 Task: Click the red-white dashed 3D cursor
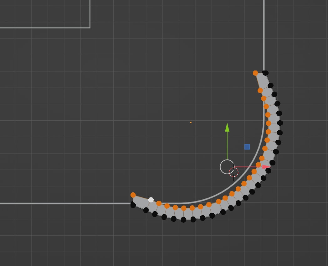tap(233, 172)
